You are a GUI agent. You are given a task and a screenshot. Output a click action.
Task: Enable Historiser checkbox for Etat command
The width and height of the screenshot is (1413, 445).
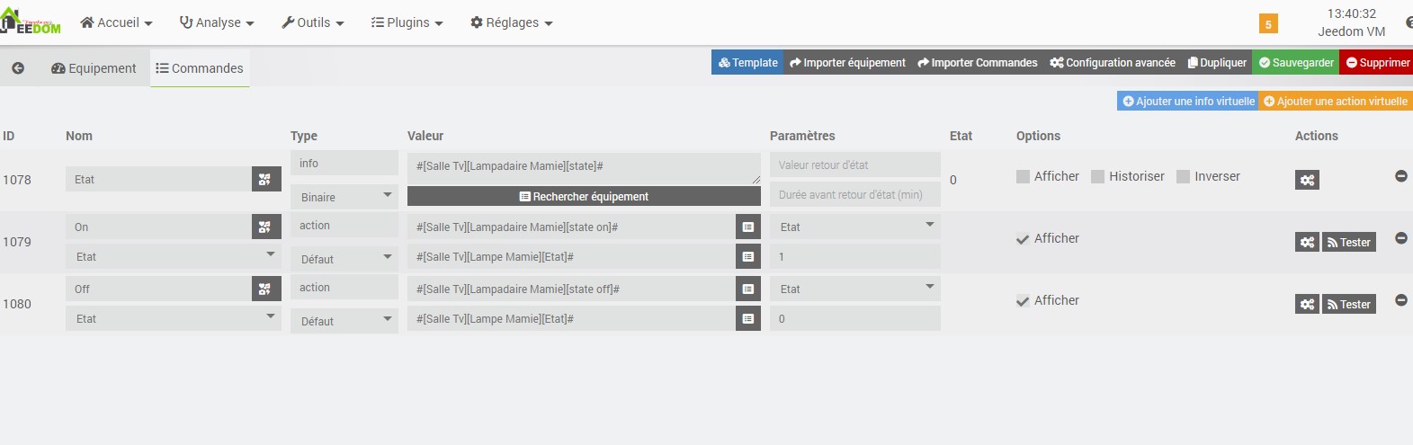tap(1097, 177)
